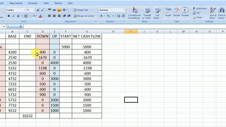Toggle the highlighted Bottom Align button
The height and width of the screenshot is (127, 226).
point(59,10)
